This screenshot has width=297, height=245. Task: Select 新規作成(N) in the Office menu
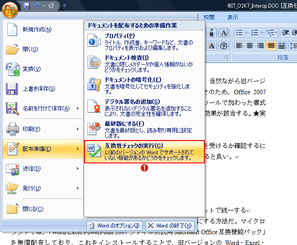click(43, 29)
